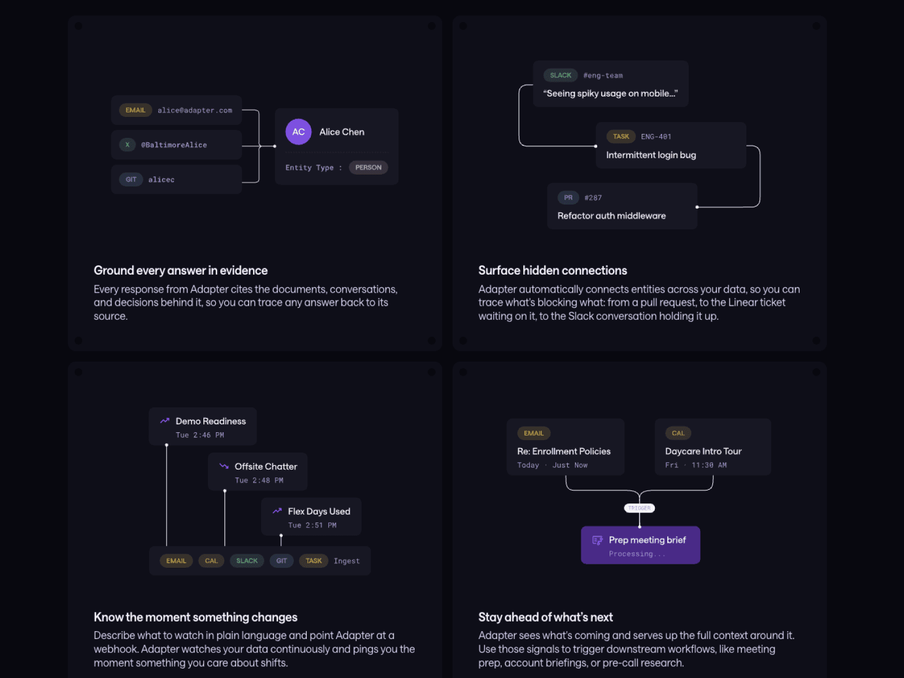Open the Slack #eng-team message card

(611, 84)
